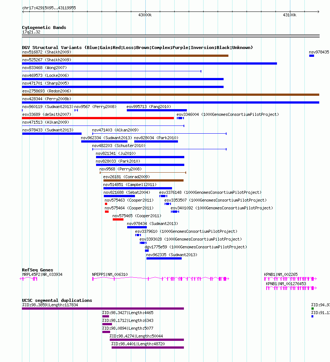Select the nsv9568 (Perry2008) label

(x=121, y=169)
